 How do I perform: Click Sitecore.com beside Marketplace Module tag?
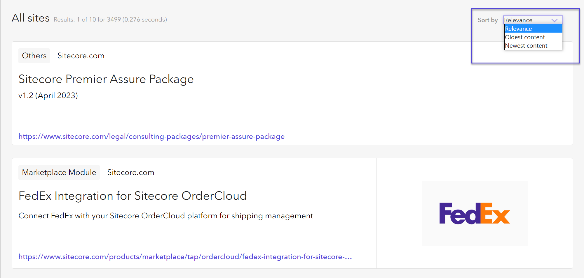[x=131, y=172]
